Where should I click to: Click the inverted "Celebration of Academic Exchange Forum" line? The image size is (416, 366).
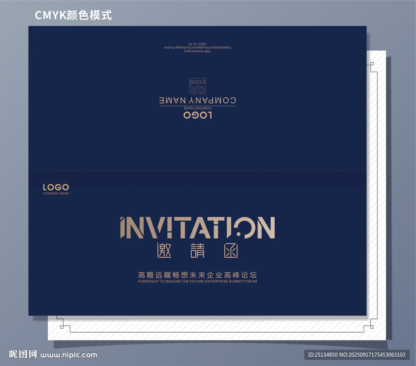point(198,48)
